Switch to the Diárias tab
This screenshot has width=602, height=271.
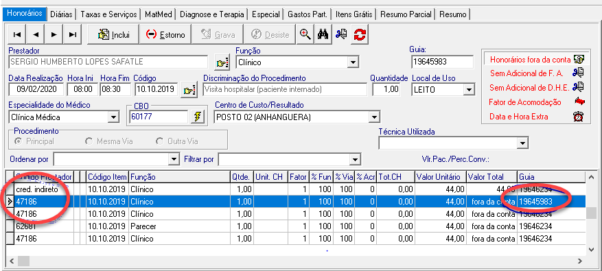tap(61, 14)
